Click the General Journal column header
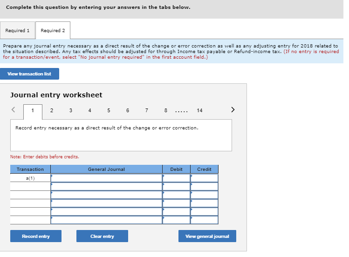The height and width of the screenshot is (257, 349). 106,169
